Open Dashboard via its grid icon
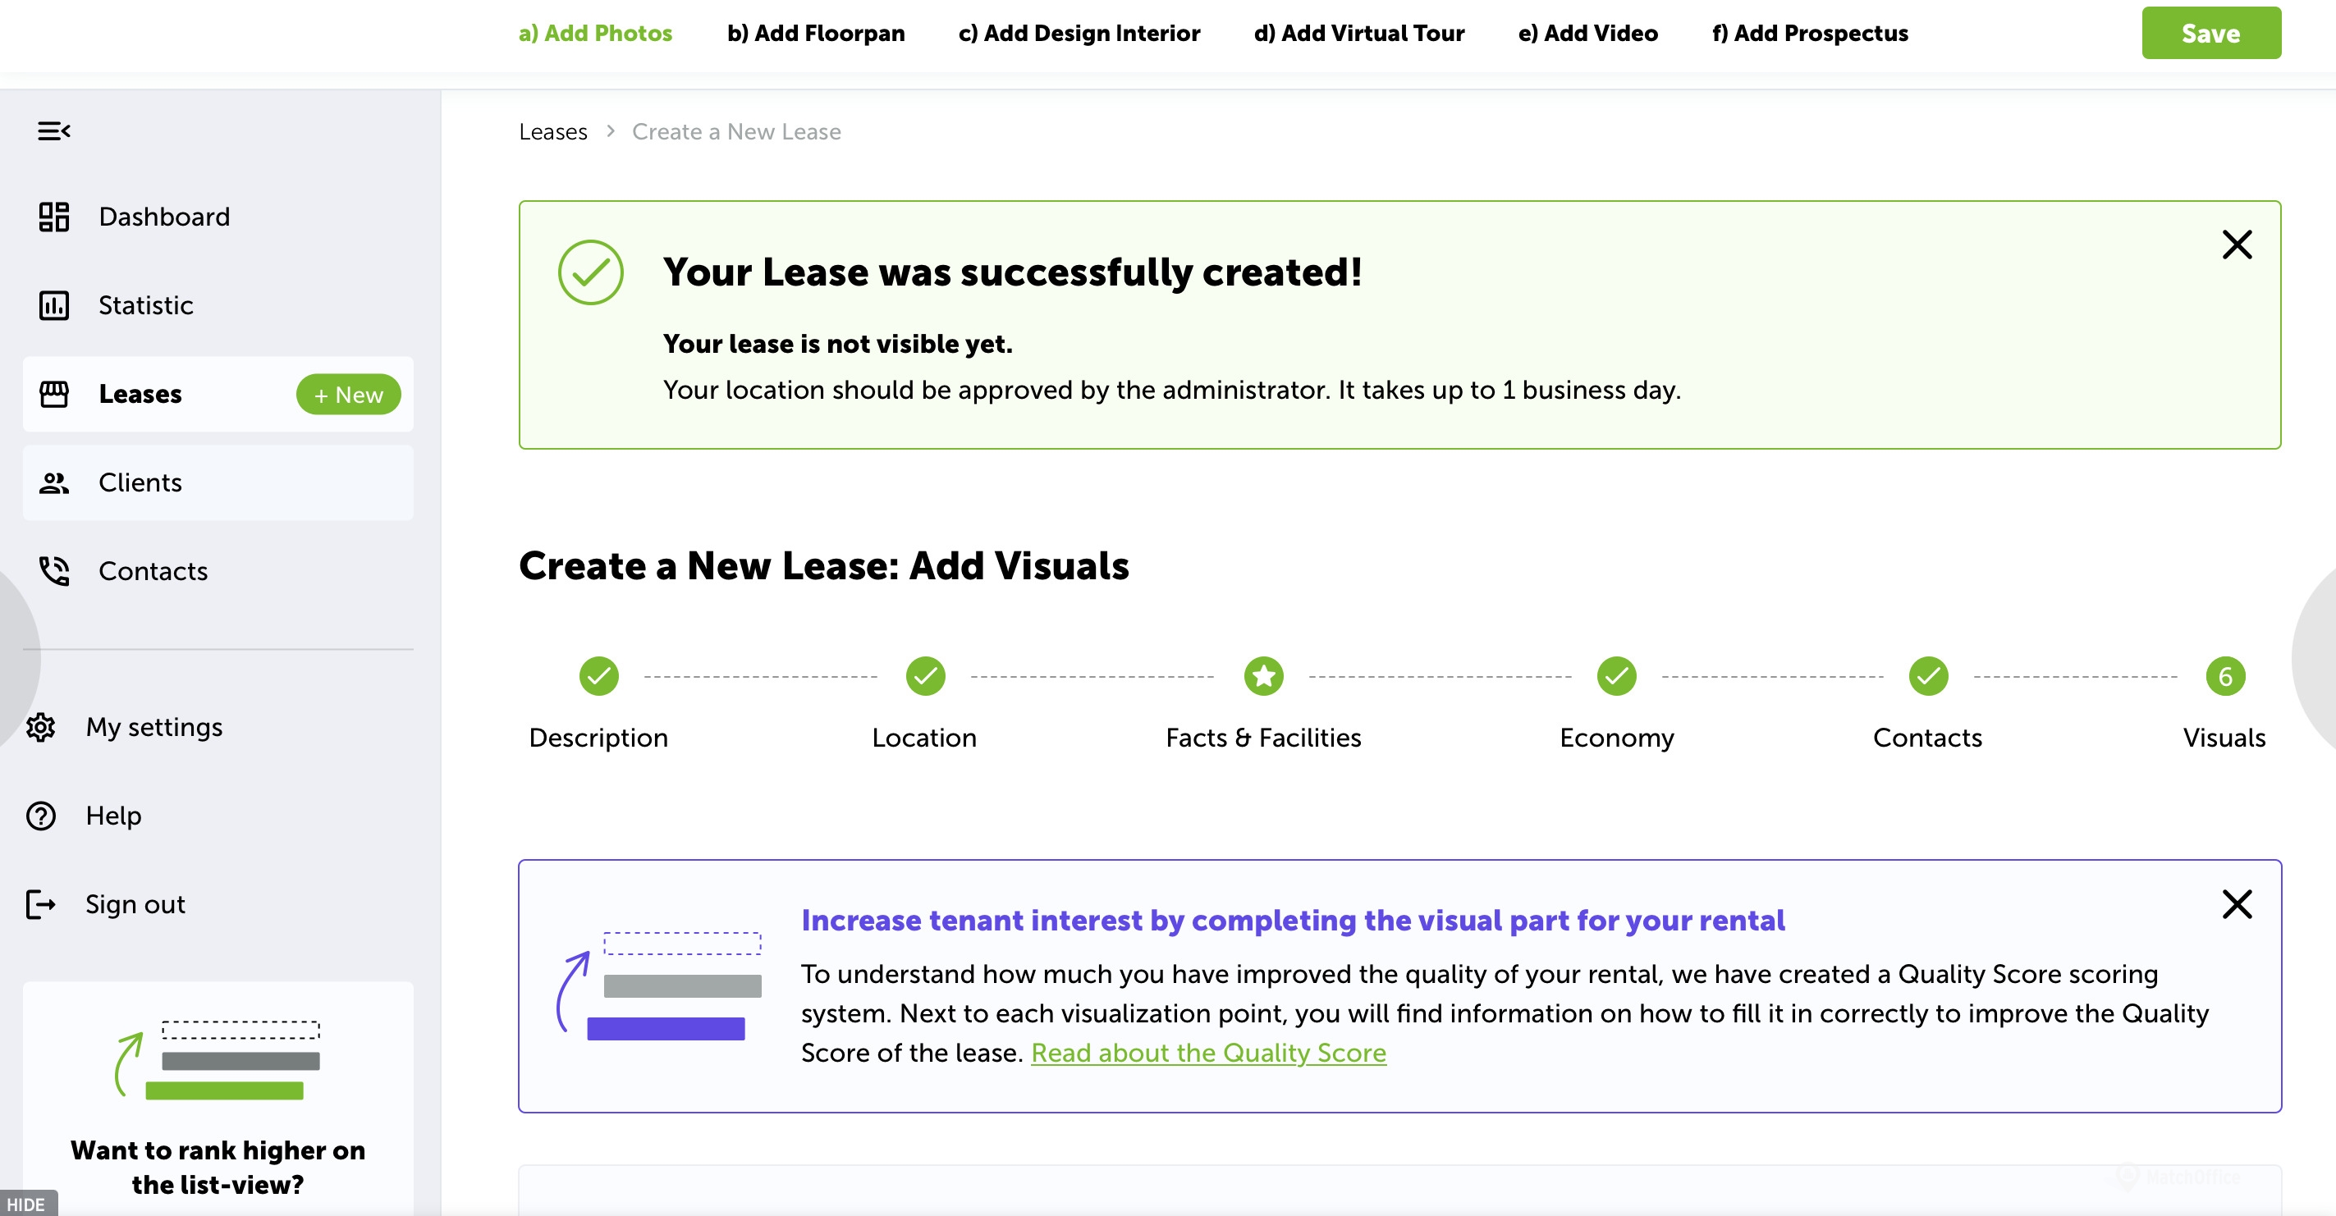The image size is (2336, 1216). point(53,217)
